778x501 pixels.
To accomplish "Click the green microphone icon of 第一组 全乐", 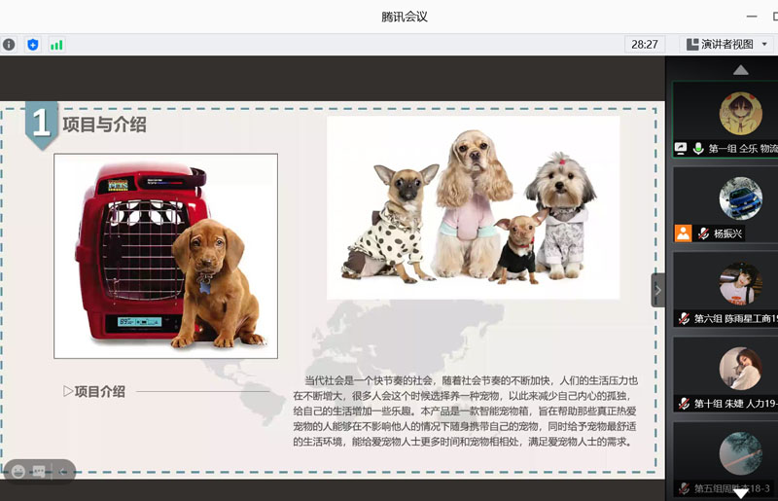I will [697, 149].
